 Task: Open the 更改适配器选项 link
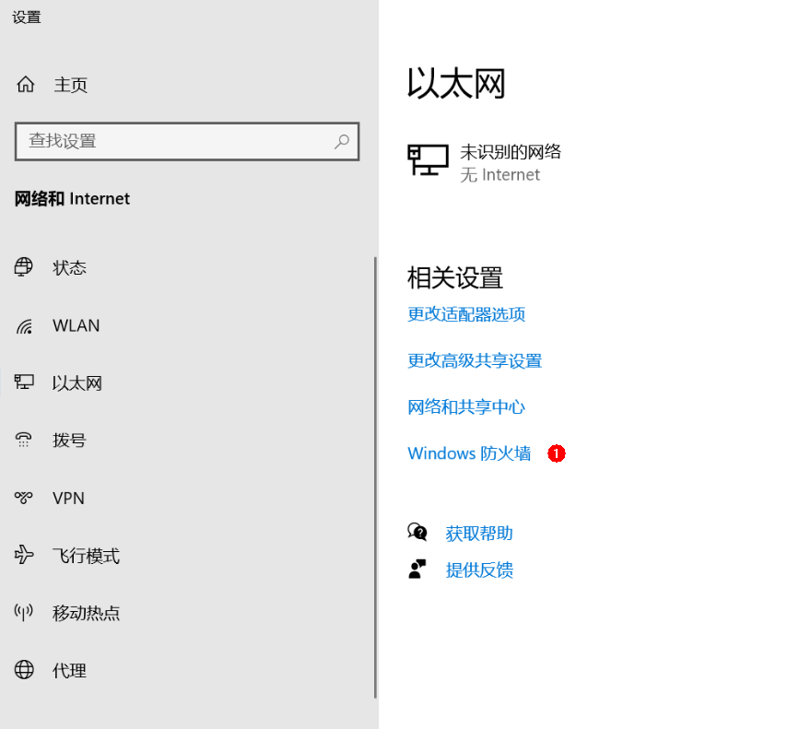[x=466, y=314]
